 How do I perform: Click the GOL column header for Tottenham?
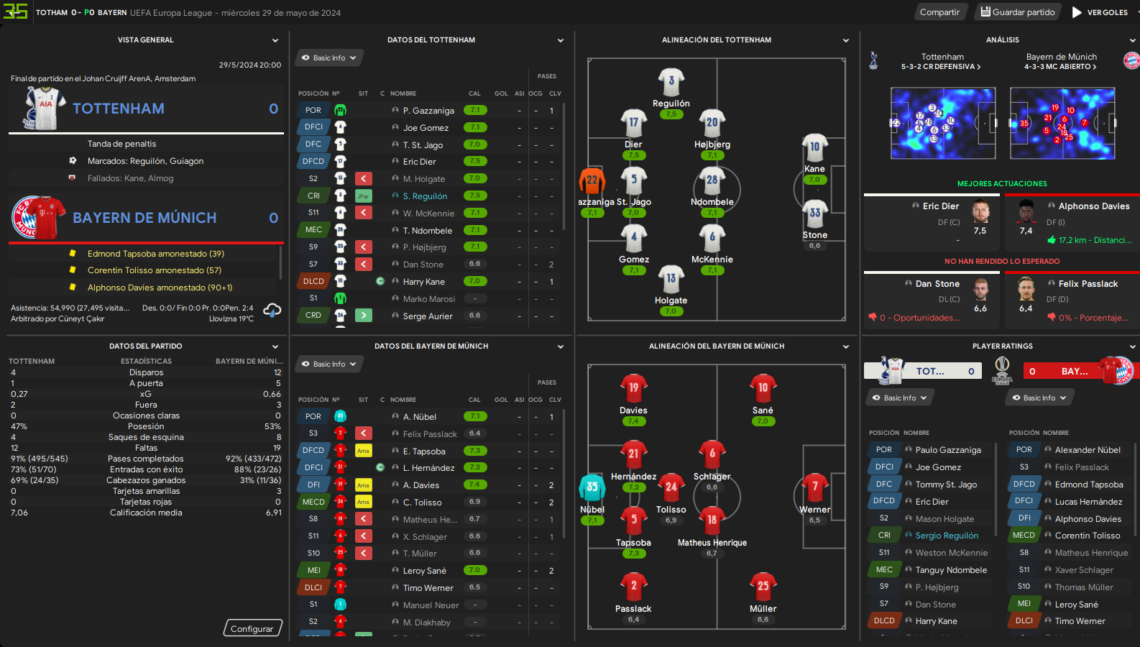click(x=501, y=93)
